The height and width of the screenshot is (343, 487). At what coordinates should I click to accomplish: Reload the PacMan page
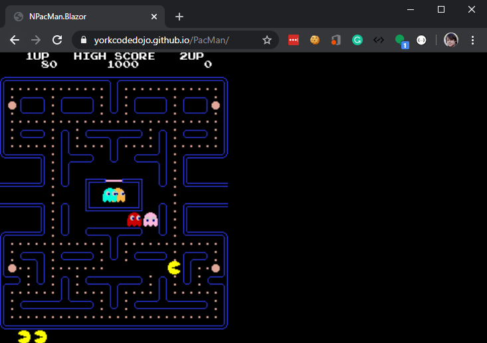click(57, 40)
